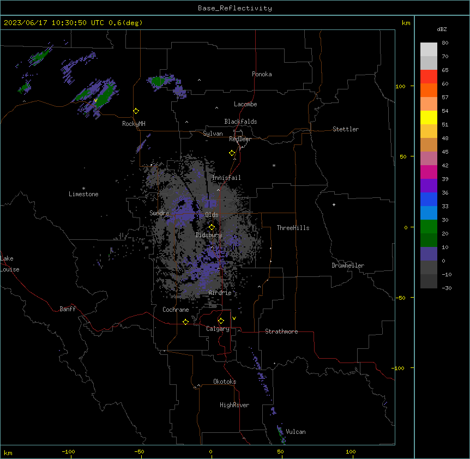Viewport: 470px width, 459px height.
Task: Click the Banff town label
Action: point(68,309)
